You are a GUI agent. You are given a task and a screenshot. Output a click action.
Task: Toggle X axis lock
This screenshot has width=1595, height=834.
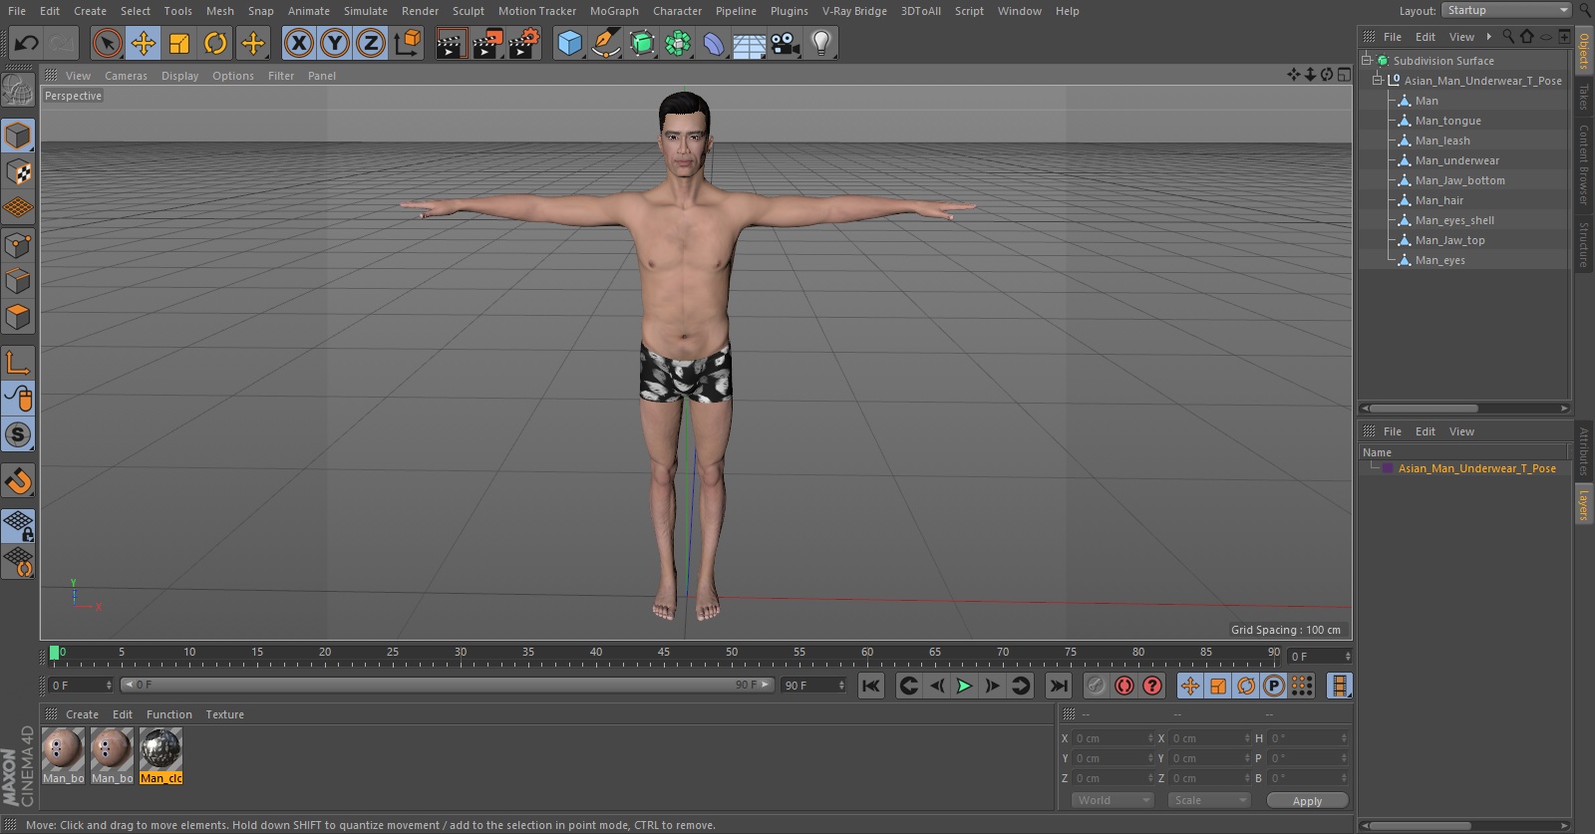pyautogui.click(x=298, y=43)
